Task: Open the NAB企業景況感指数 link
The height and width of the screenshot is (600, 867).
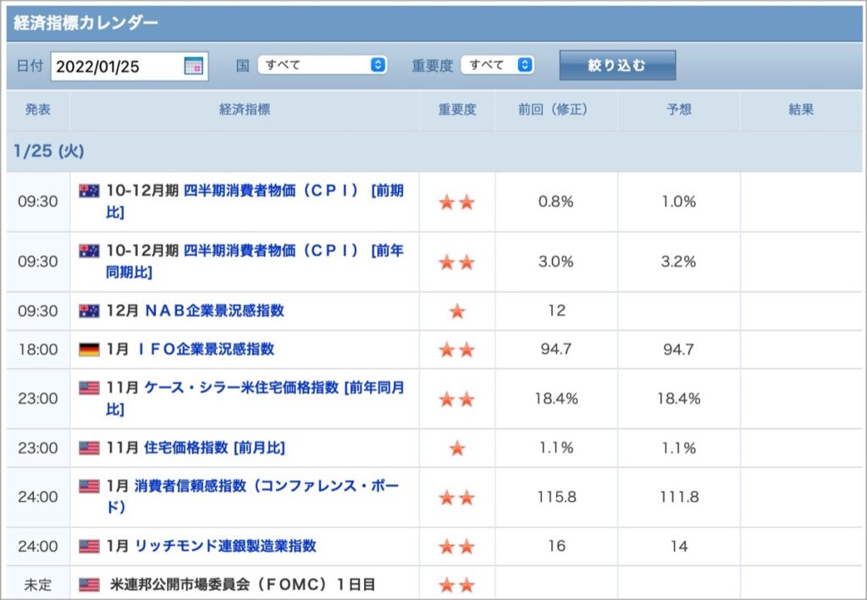Action: click(214, 311)
